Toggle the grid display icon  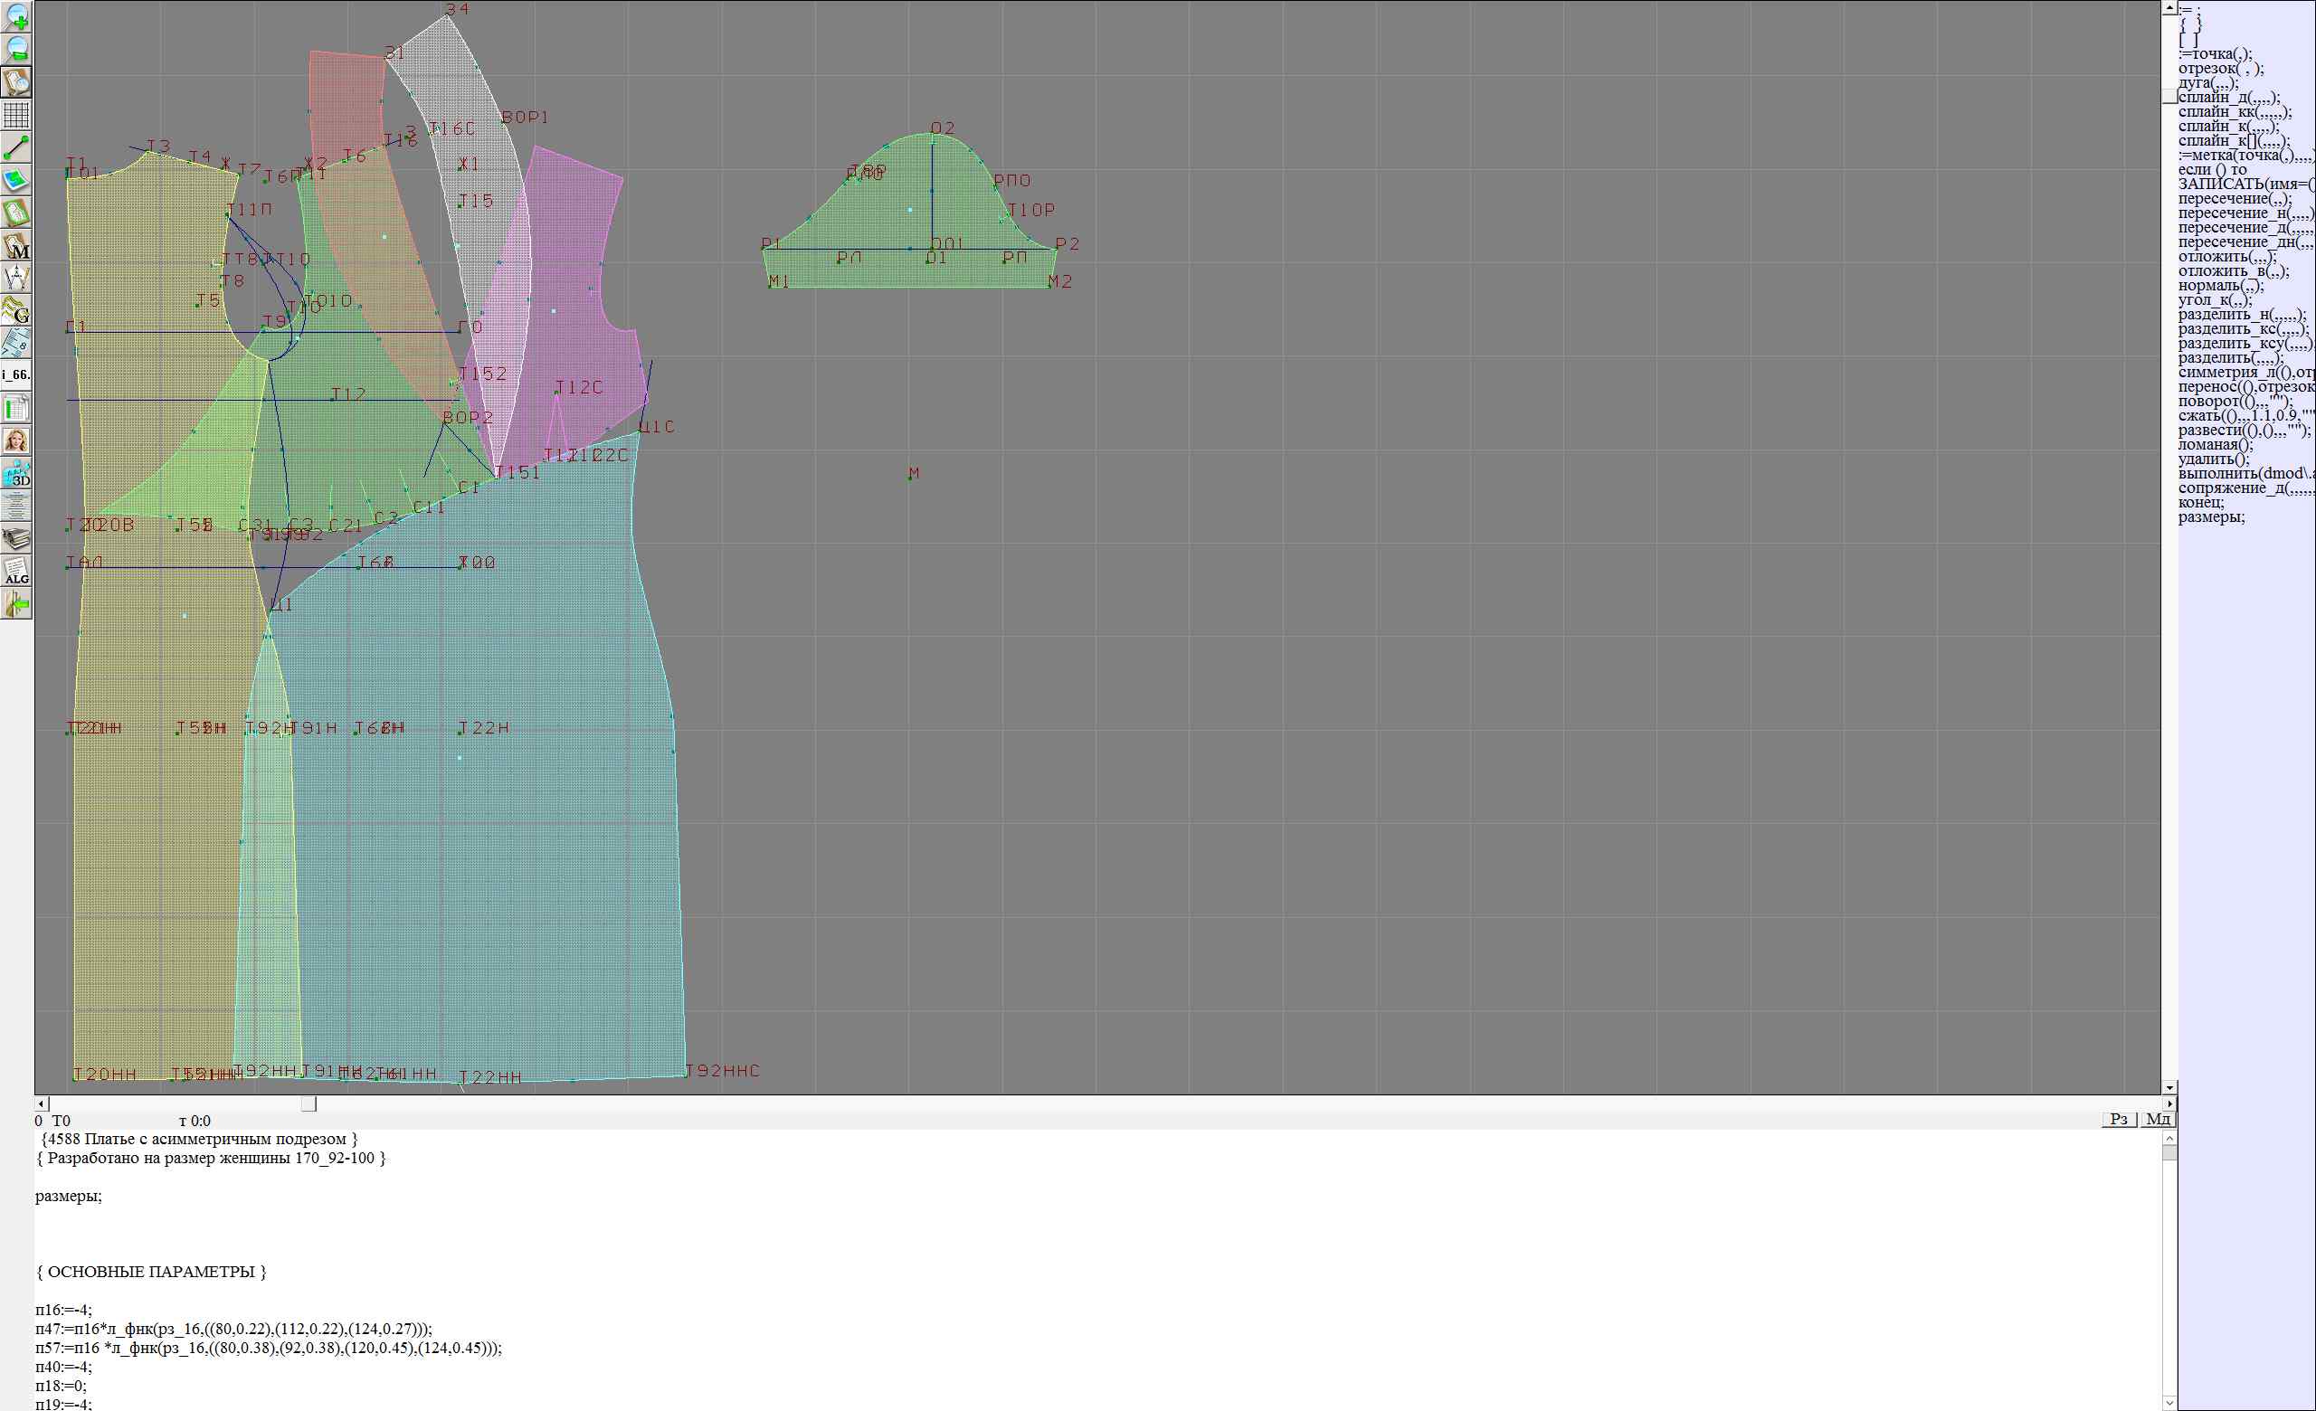[17, 115]
